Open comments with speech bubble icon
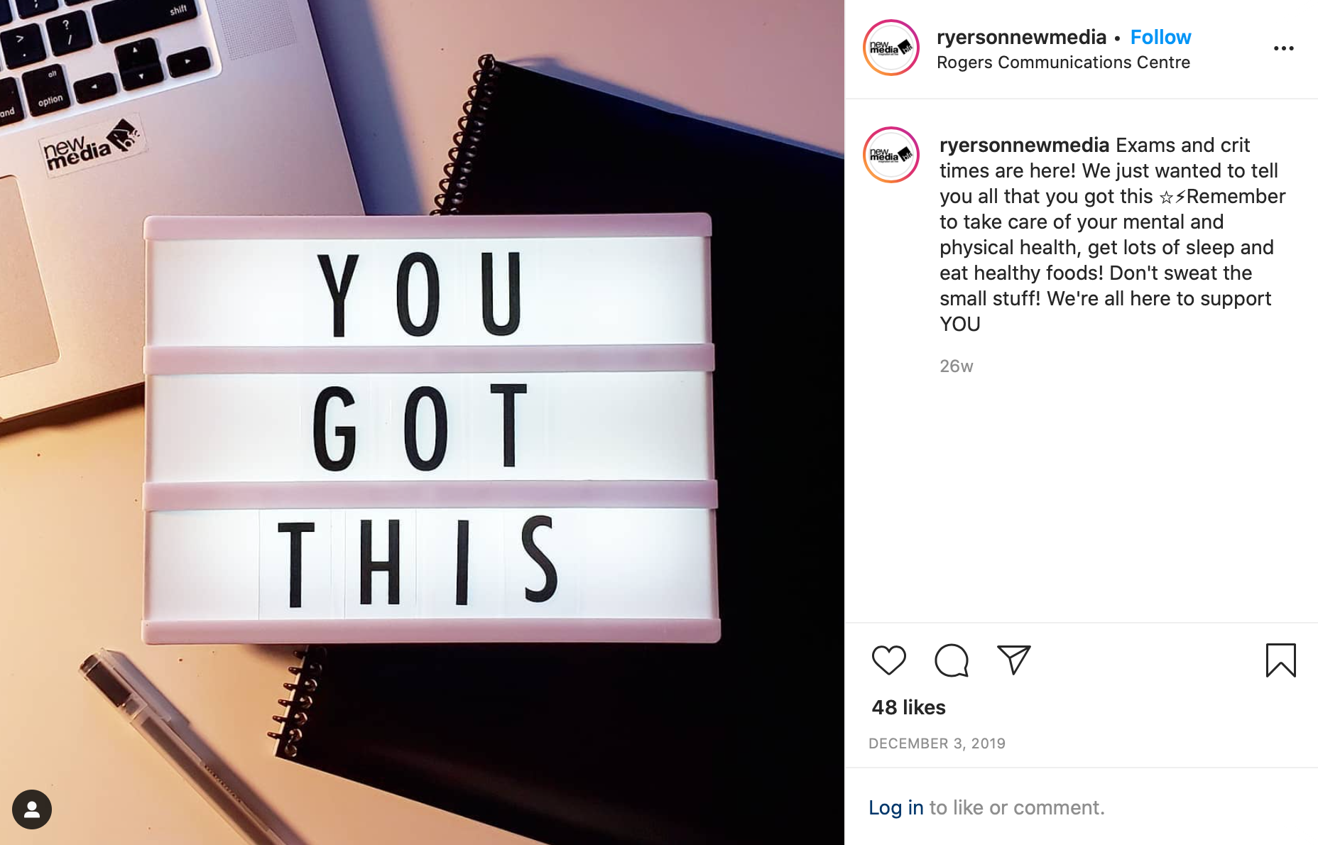Screen dimensions: 1318x845 coord(952,660)
